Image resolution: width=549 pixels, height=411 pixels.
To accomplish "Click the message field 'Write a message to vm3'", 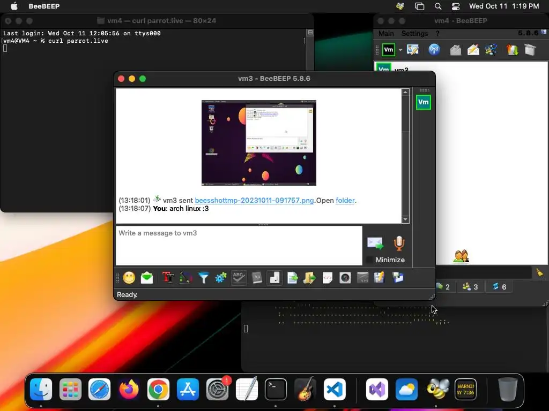I will 239,245.
